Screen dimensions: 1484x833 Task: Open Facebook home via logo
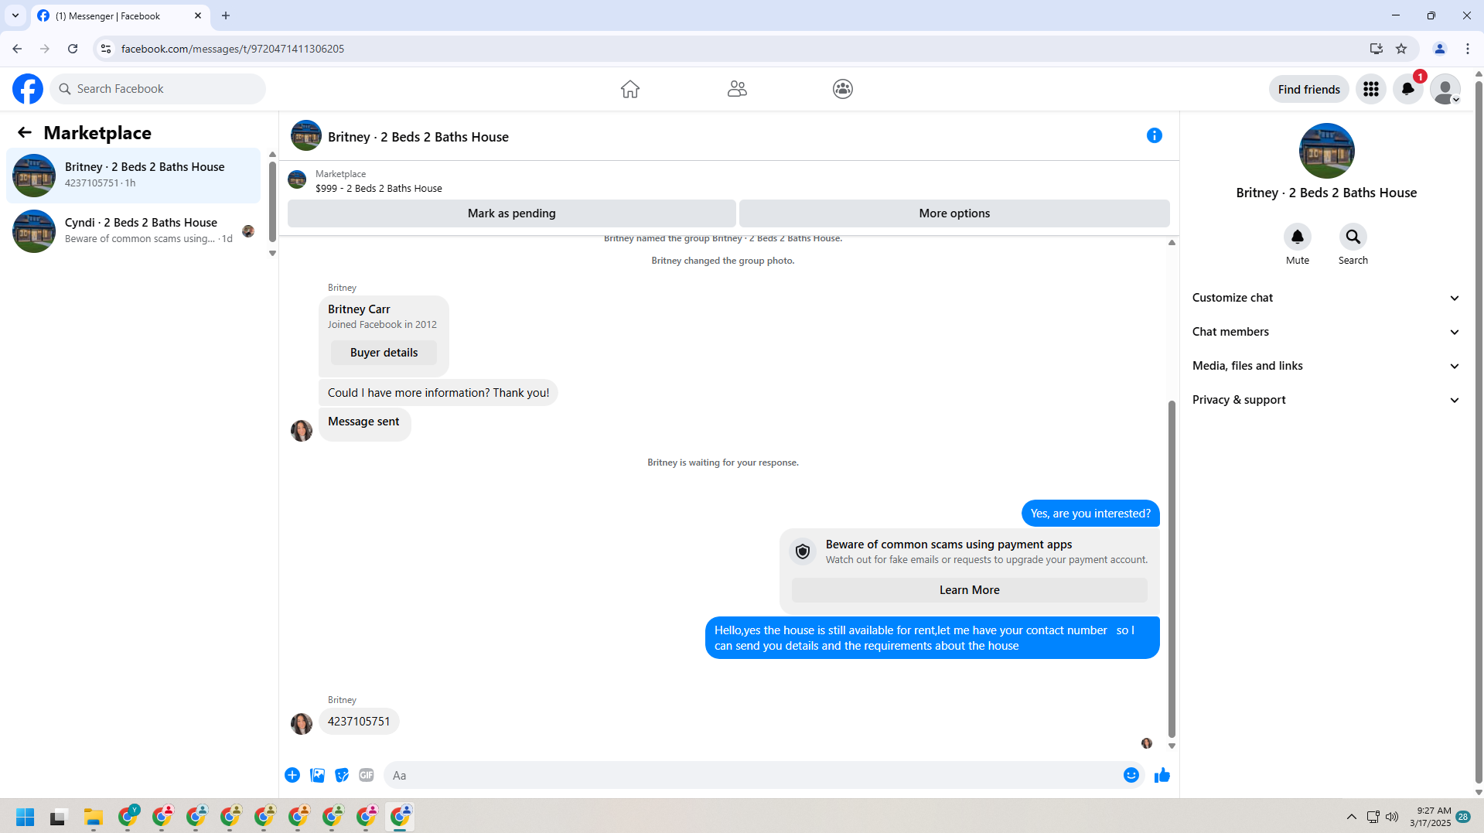[x=28, y=89]
